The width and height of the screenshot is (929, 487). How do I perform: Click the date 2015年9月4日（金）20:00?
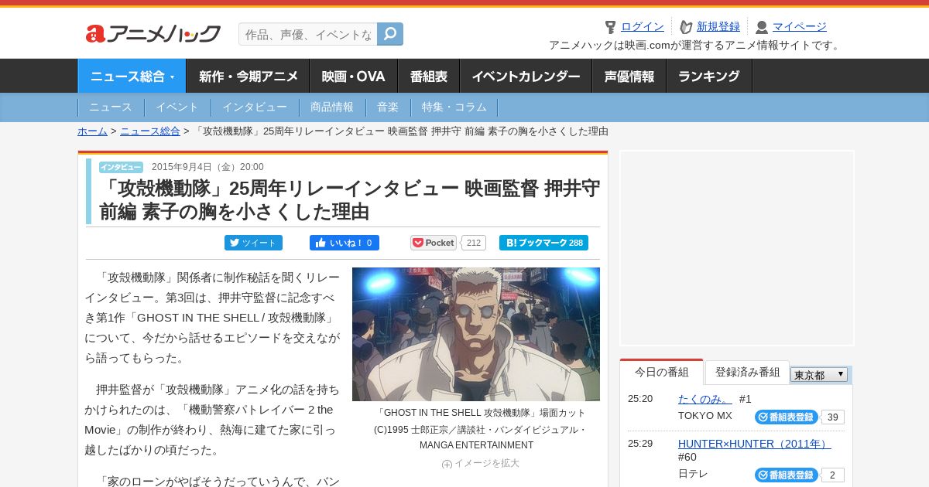(207, 167)
